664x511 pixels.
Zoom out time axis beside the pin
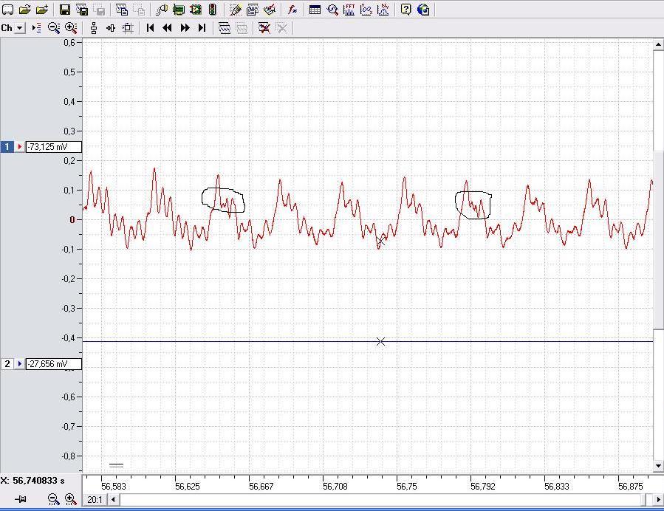(x=53, y=500)
